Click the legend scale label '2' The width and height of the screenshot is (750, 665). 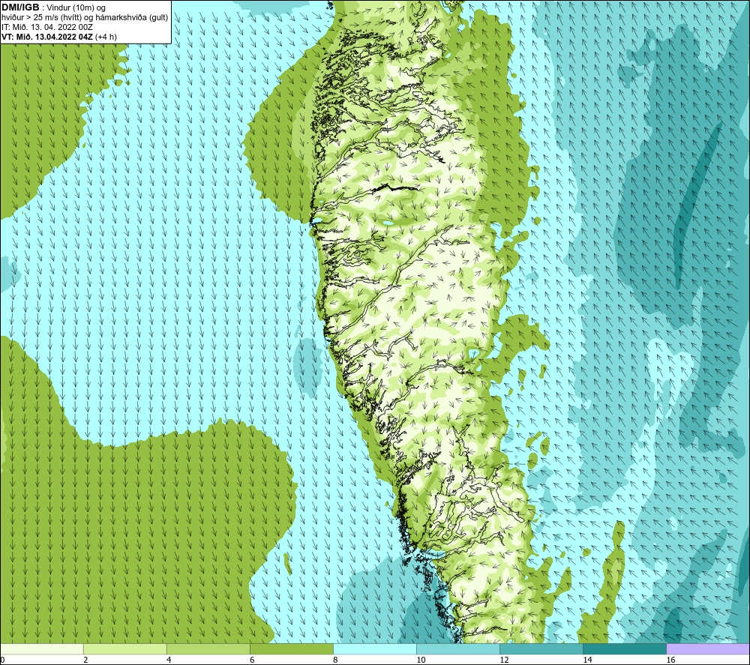[x=85, y=660]
